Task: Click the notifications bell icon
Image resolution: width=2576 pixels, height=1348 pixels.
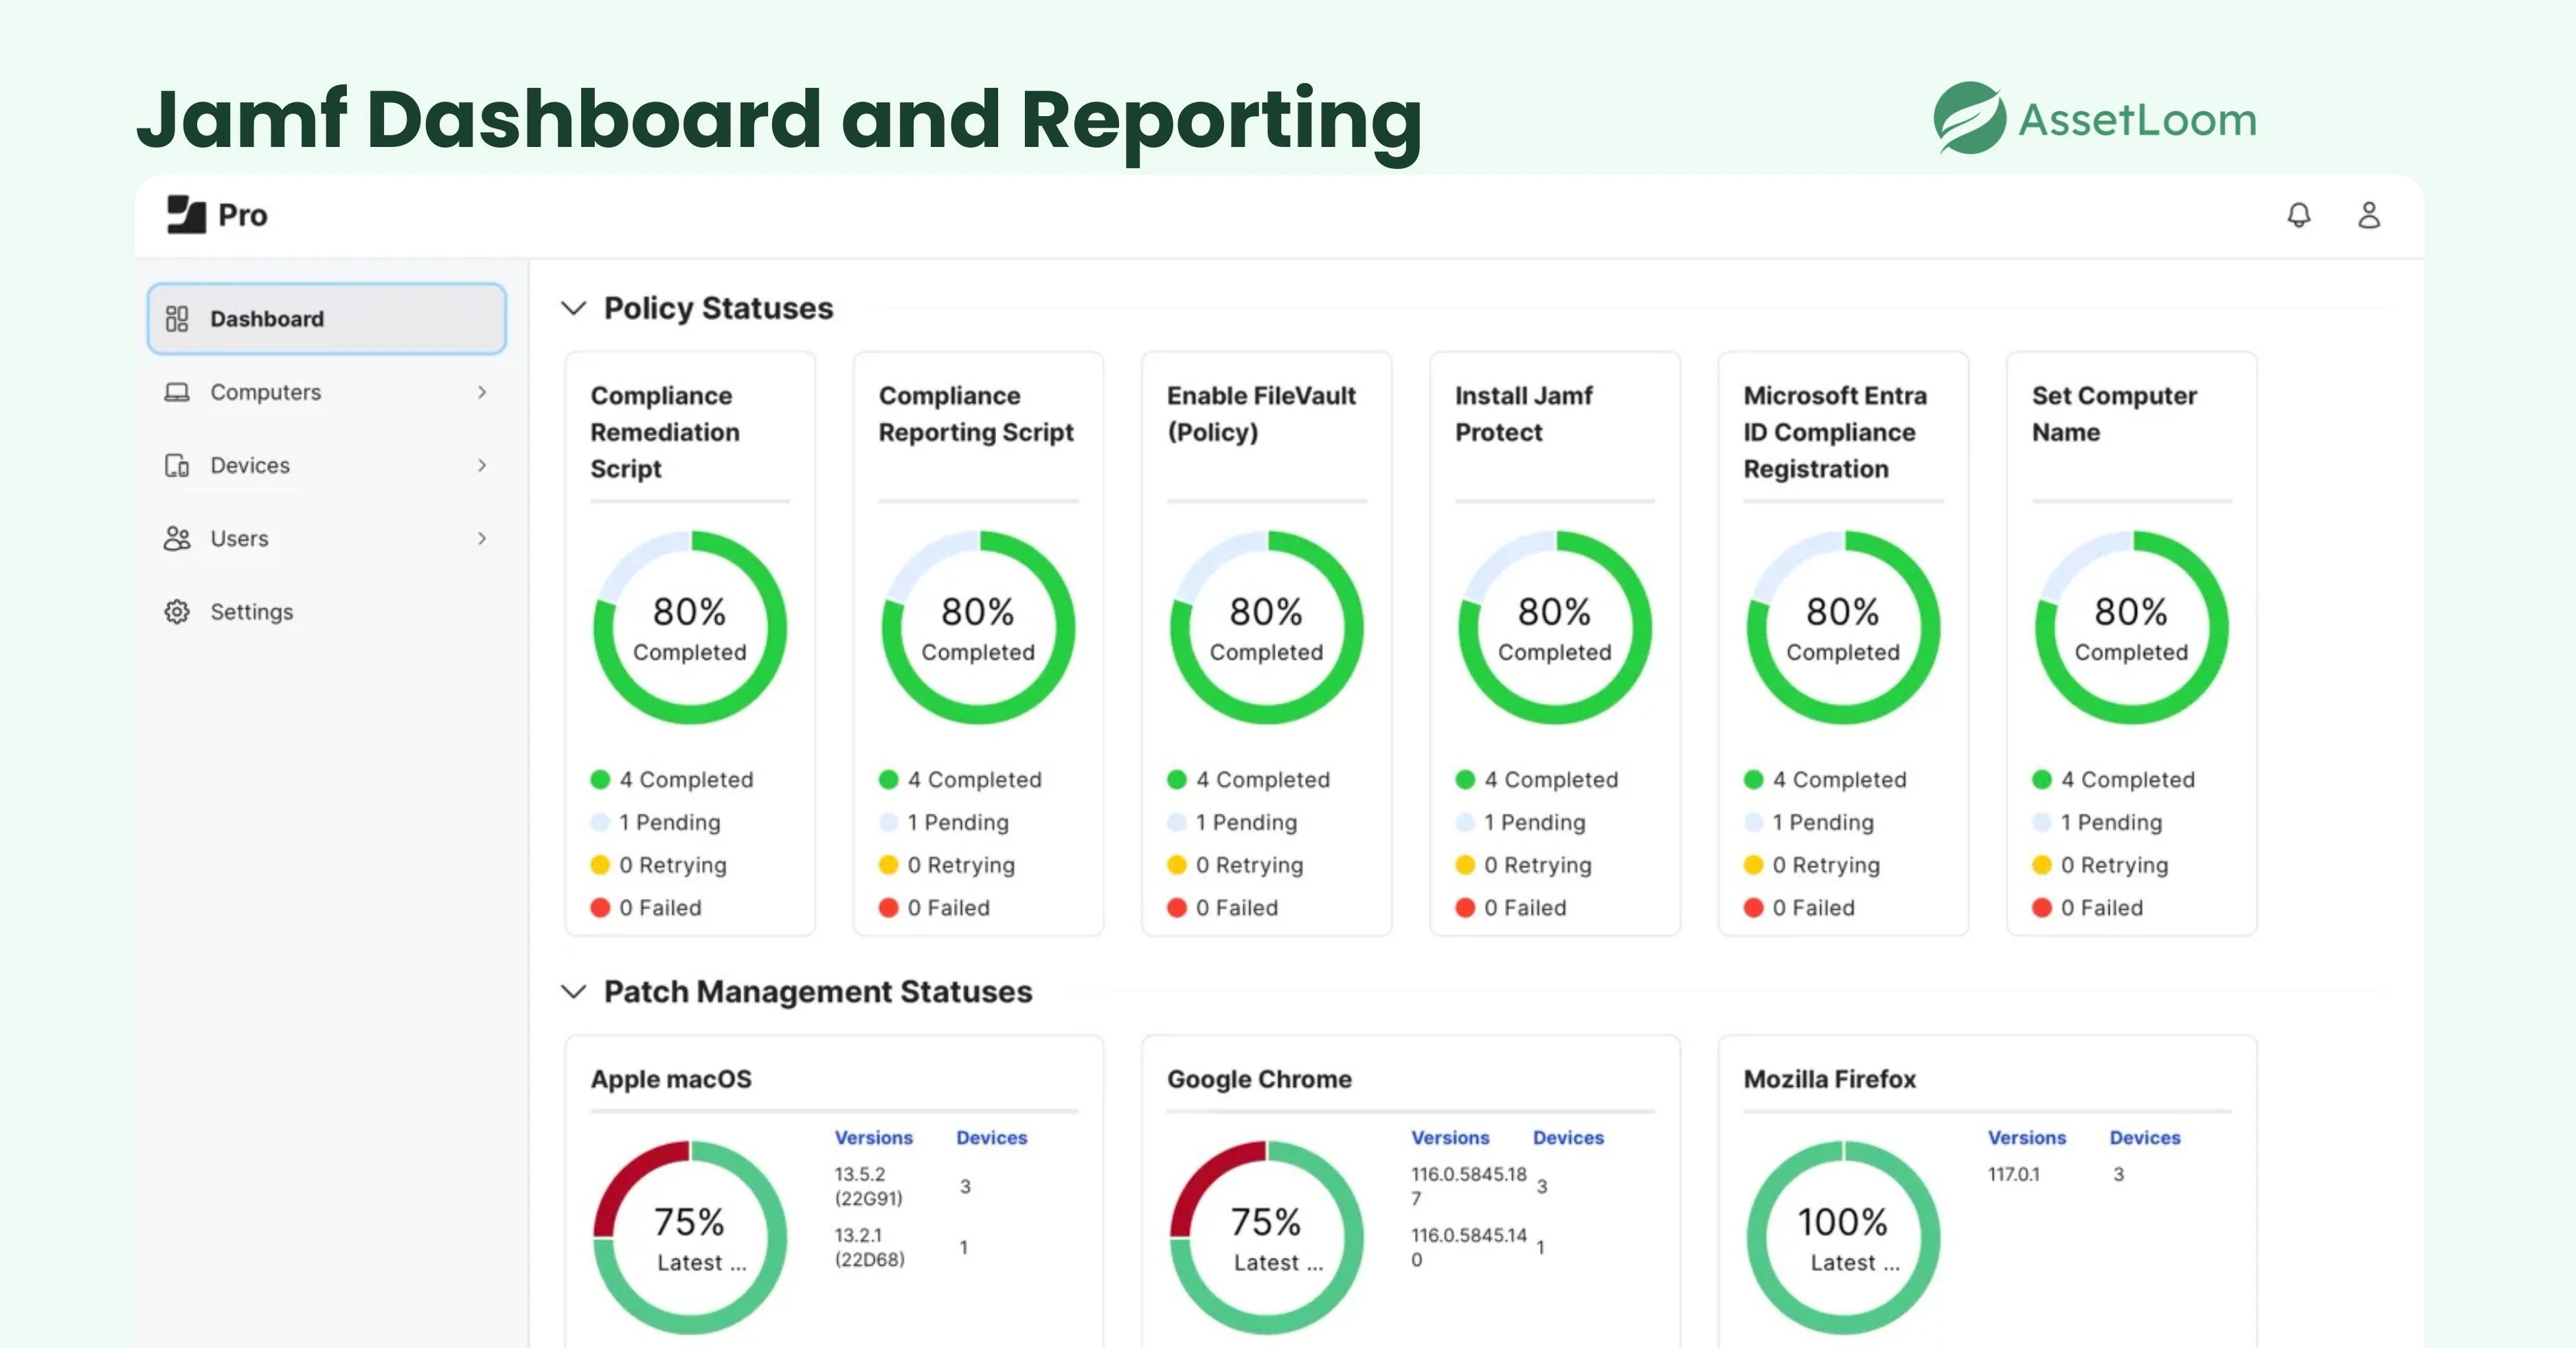Action: [x=2298, y=215]
